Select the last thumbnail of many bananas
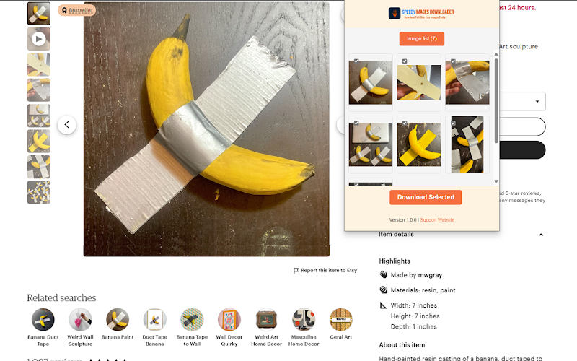577x361 pixels. pos(39,192)
